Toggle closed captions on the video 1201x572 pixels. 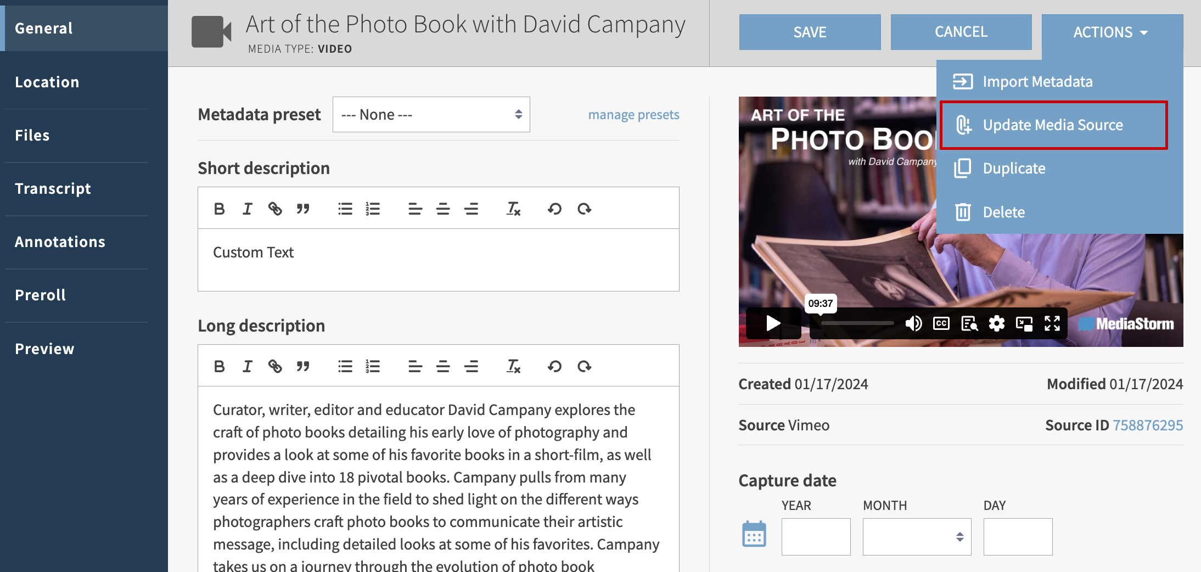tap(941, 323)
